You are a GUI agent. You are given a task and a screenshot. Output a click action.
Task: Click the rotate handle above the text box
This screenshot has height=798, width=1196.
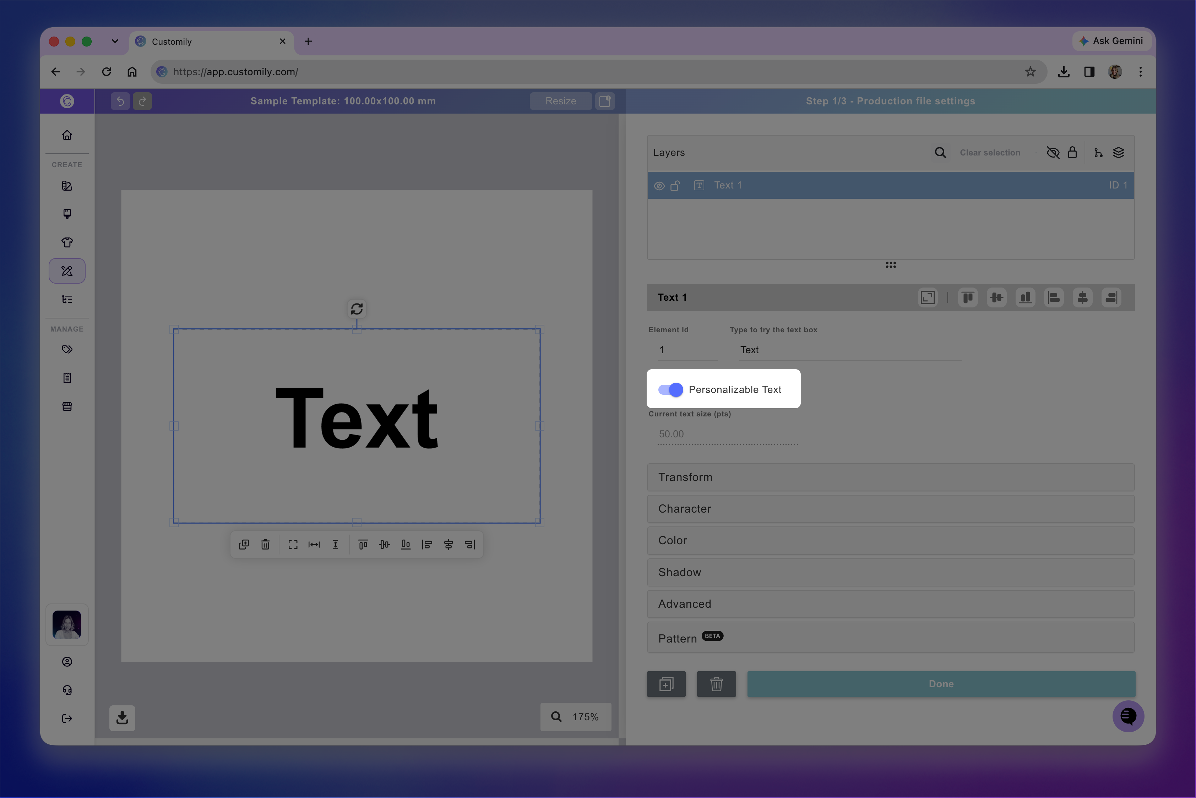357,309
